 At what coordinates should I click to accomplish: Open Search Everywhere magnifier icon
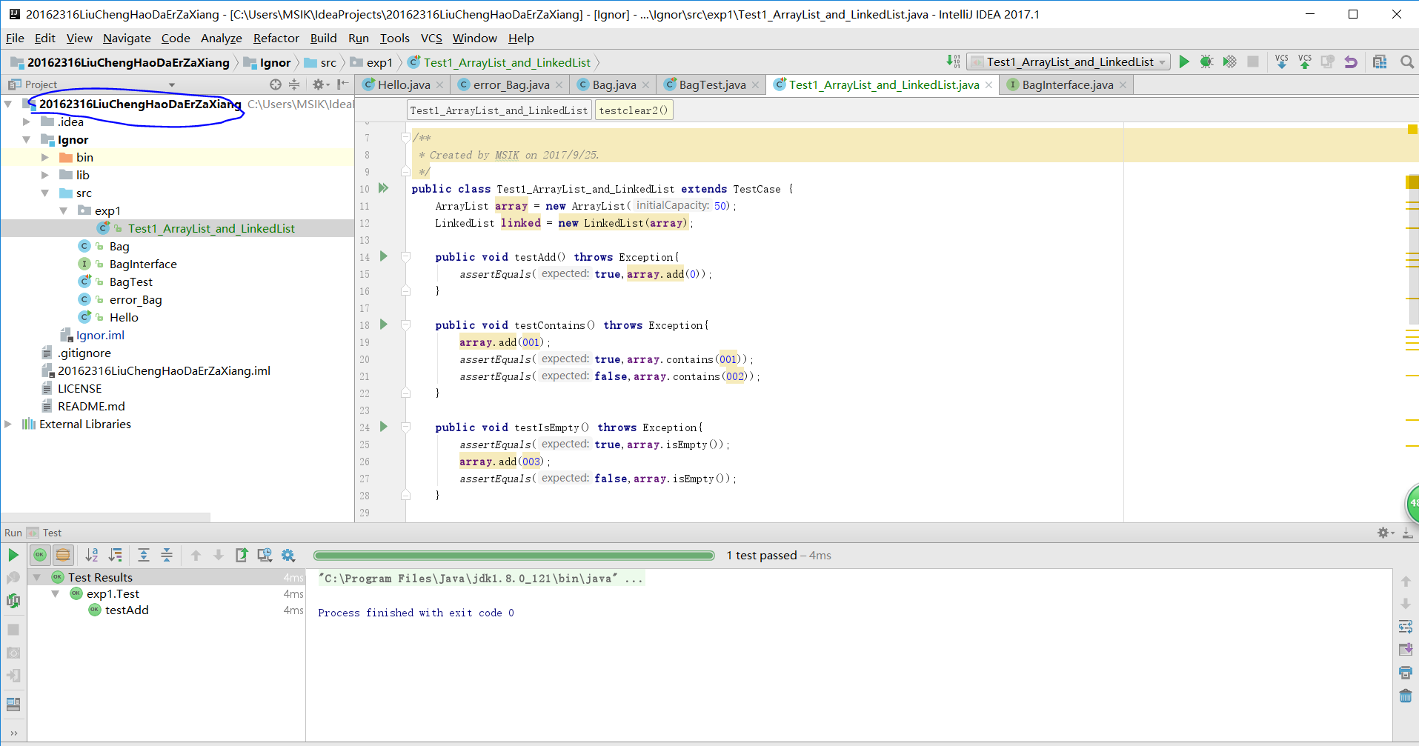point(1406,61)
